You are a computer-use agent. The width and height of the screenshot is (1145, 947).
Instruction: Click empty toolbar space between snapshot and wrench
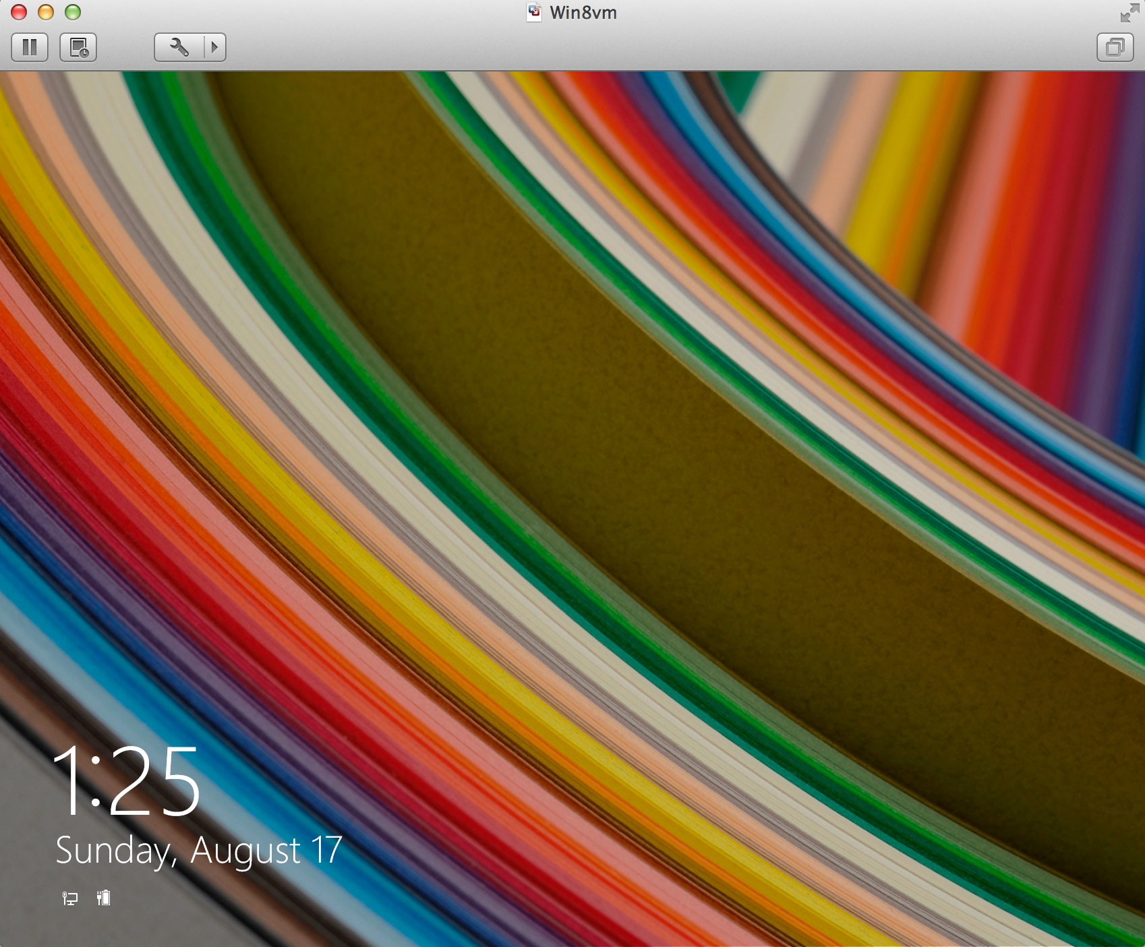click(x=125, y=47)
